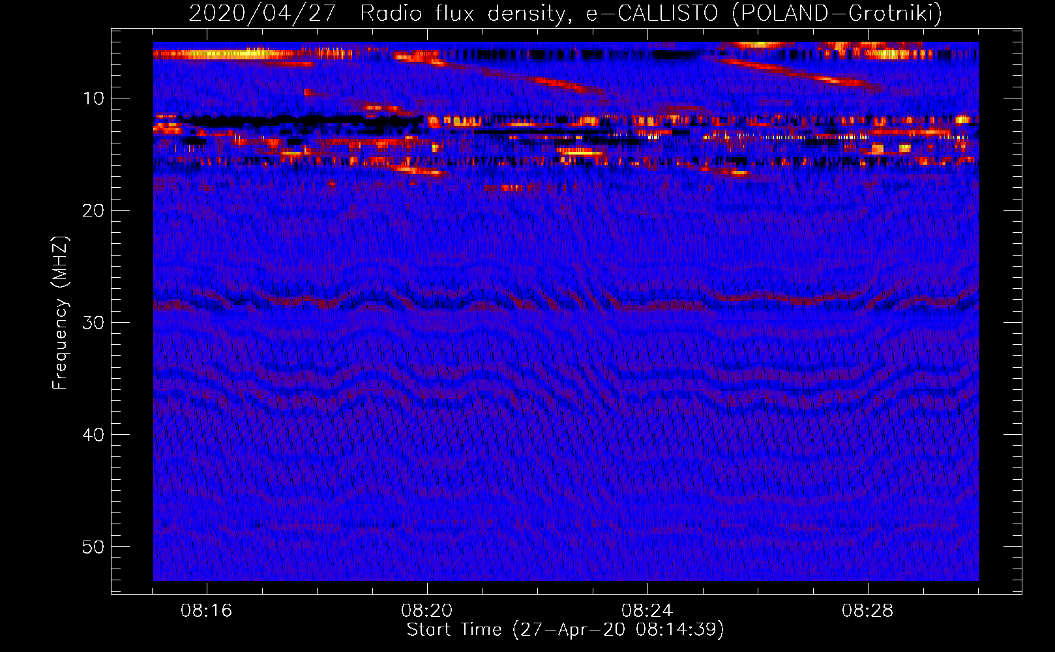Click the '08:28' time tick label

(868, 611)
